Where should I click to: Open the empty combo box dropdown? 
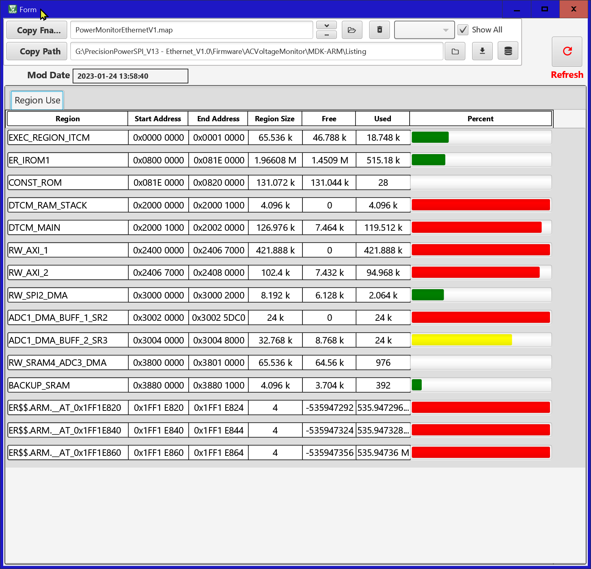(424, 30)
